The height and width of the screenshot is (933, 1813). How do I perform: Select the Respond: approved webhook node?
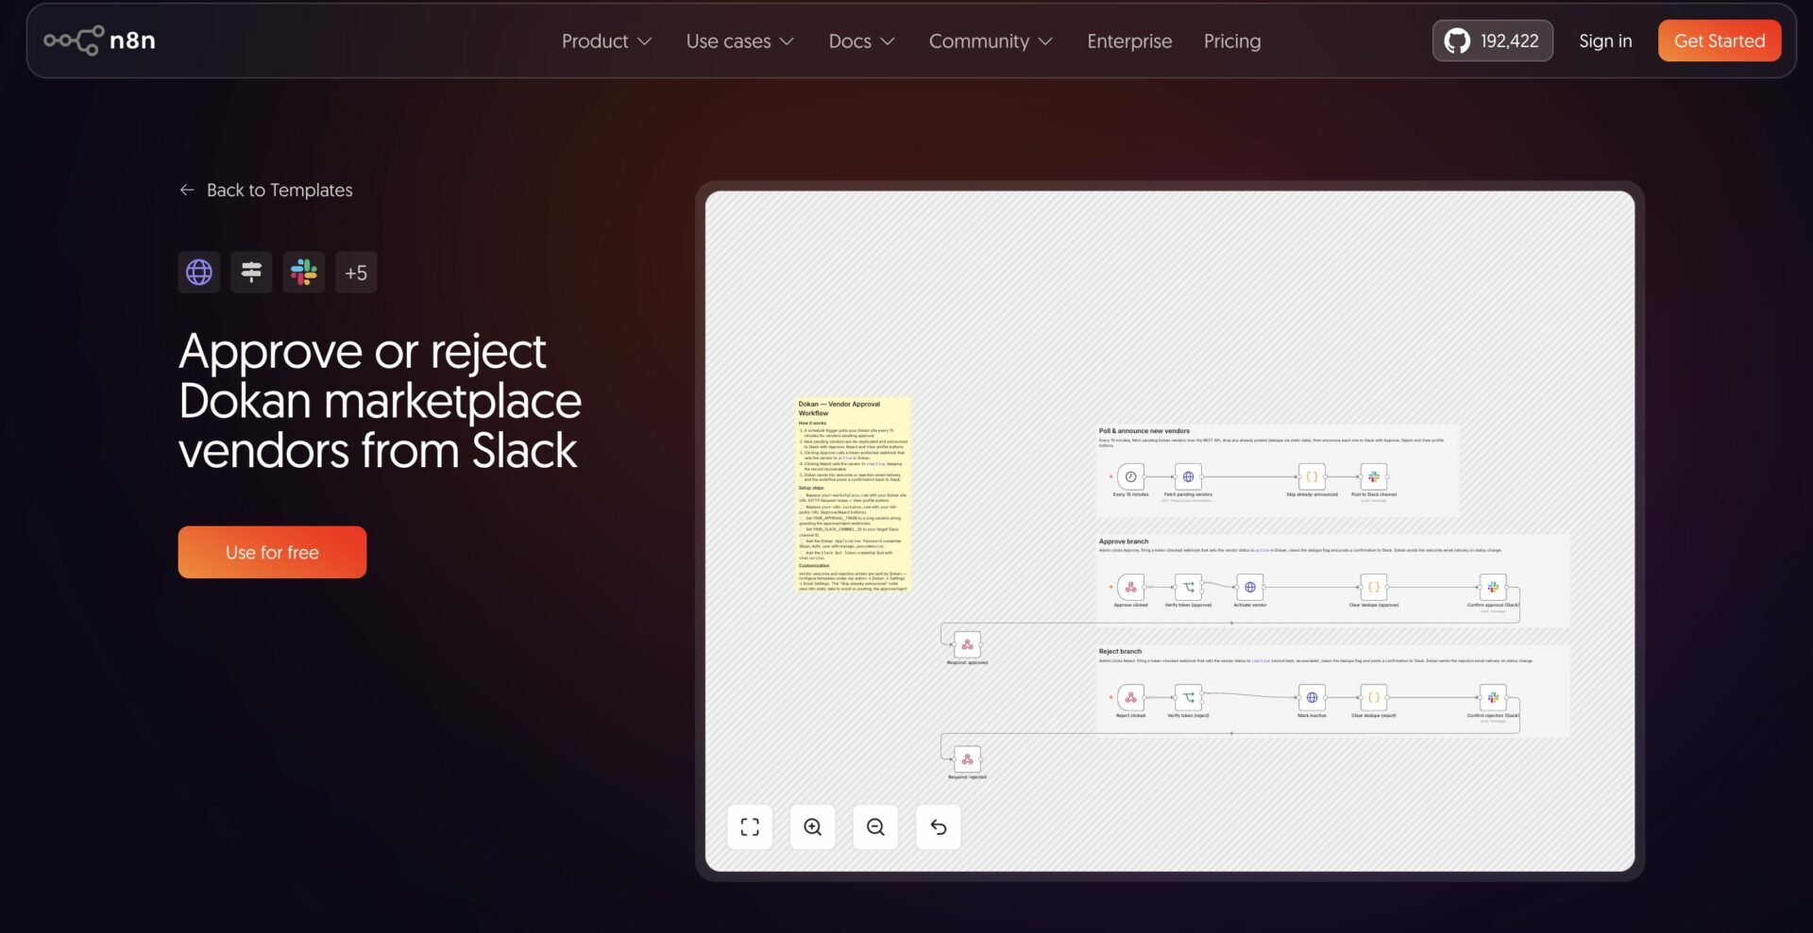pyautogui.click(x=967, y=645)
